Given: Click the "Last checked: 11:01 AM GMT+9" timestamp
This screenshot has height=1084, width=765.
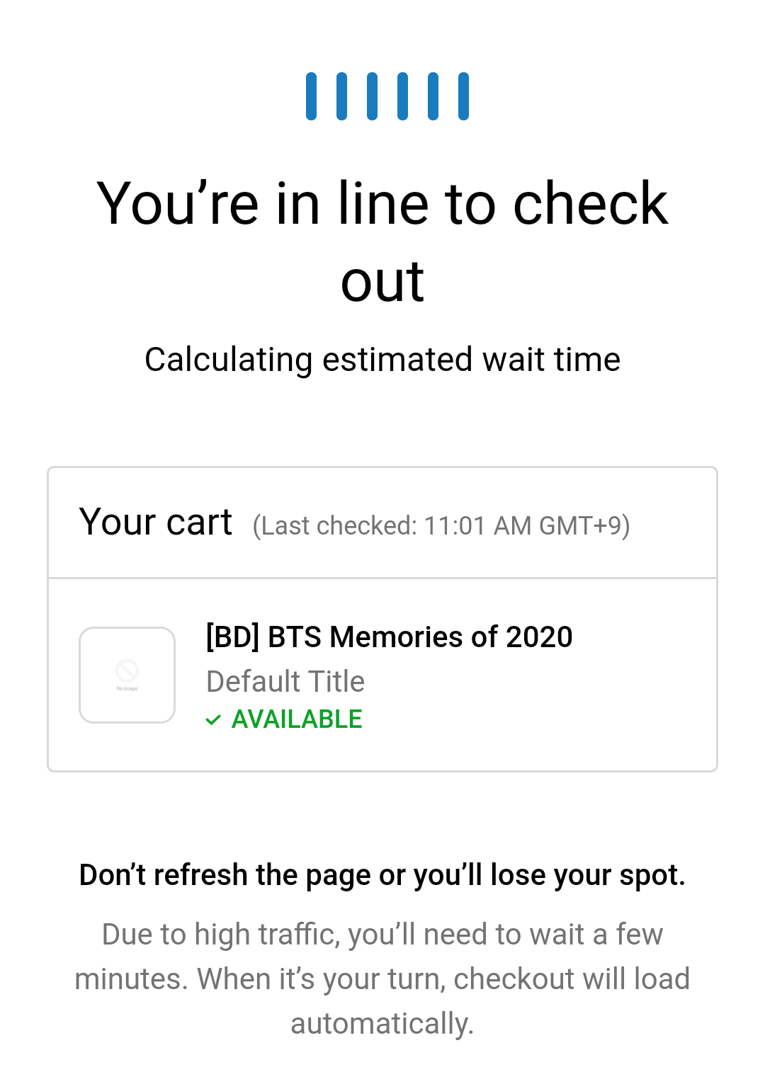Looking at the screenshot, I should [441, 526].
